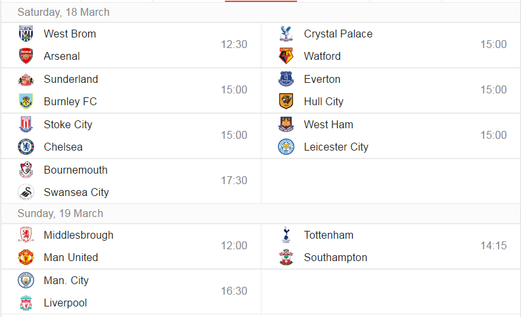521x317 pixels.
Task: Click the West Brom club crest
Action: tap(26, 34)
